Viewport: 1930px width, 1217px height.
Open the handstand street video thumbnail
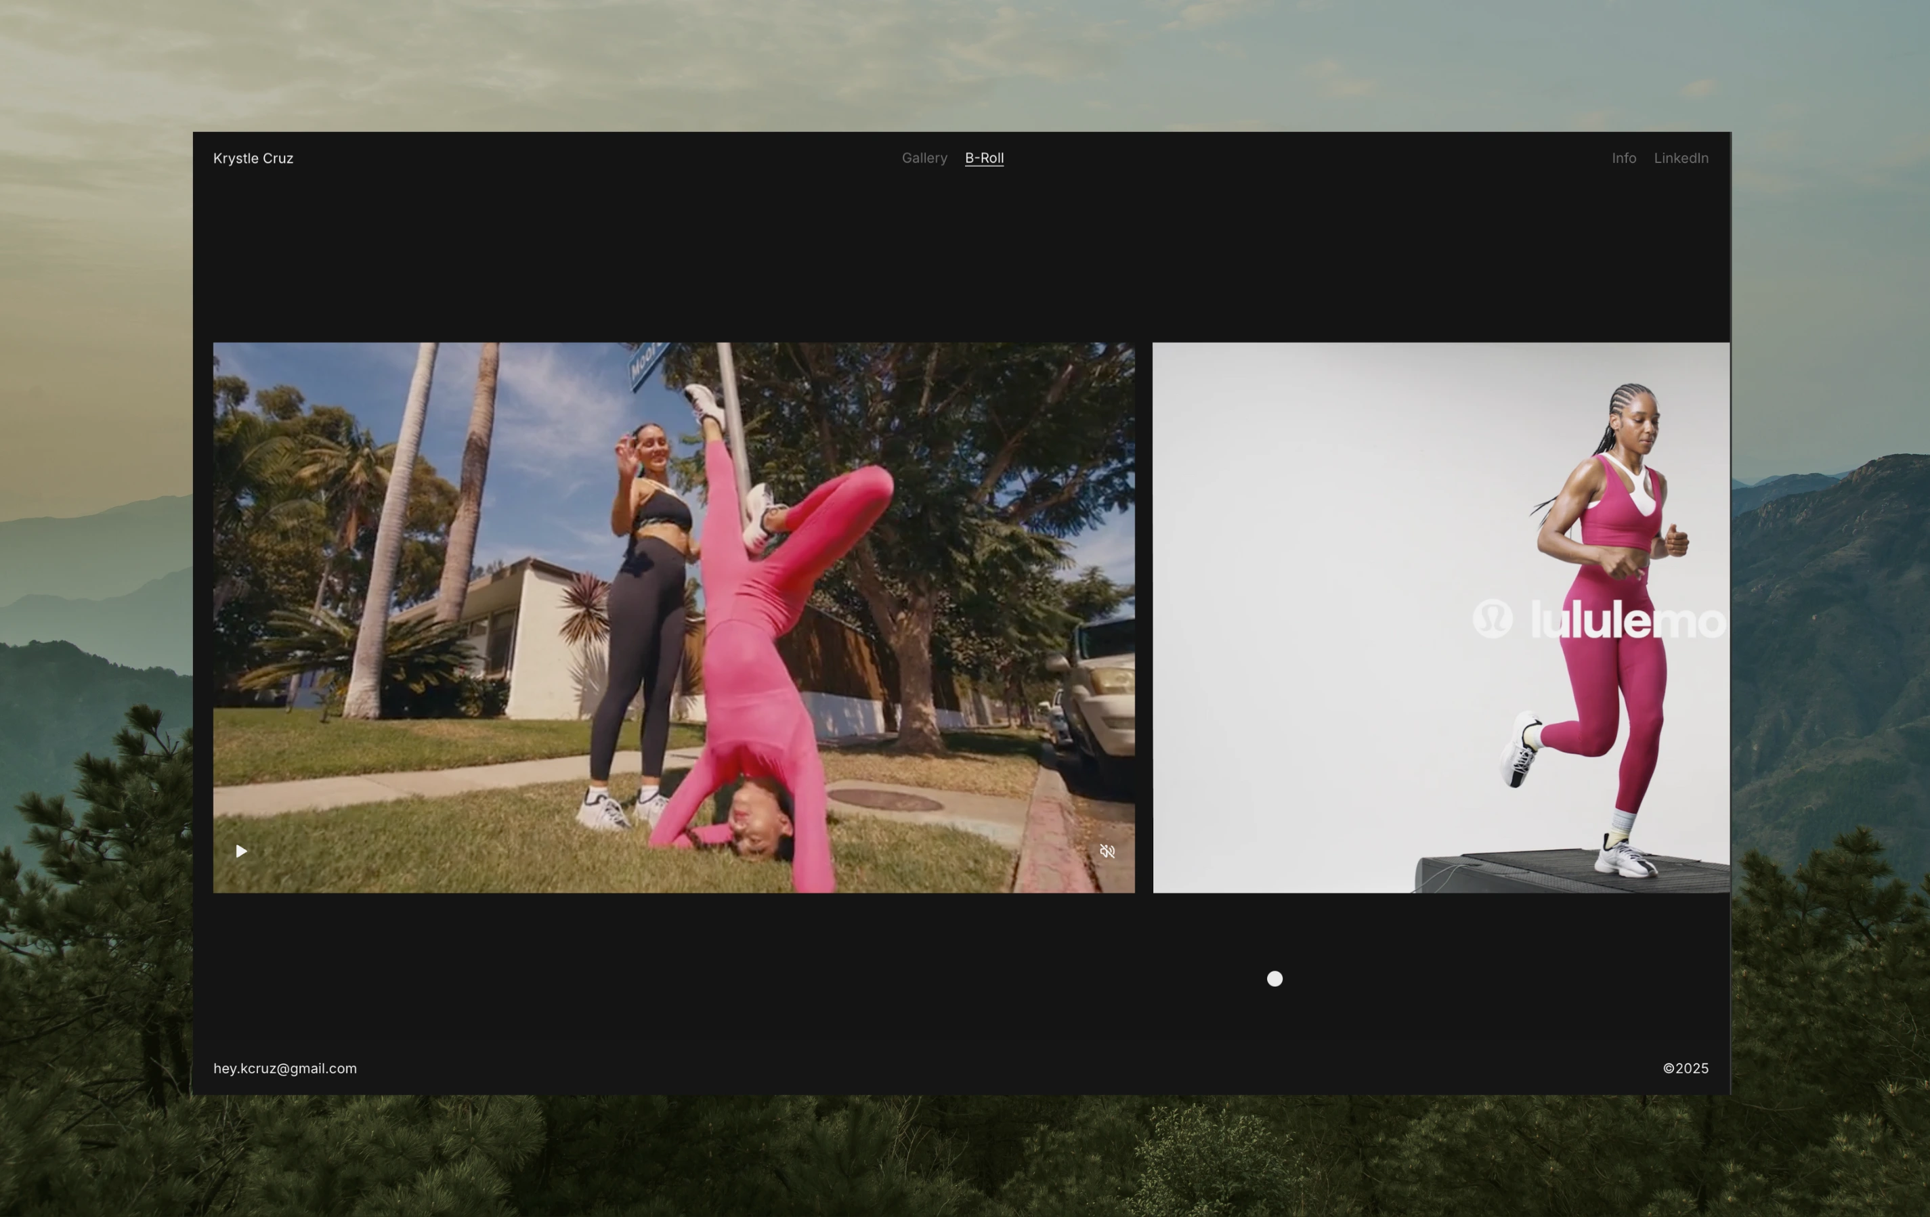(x=674, y=618)
